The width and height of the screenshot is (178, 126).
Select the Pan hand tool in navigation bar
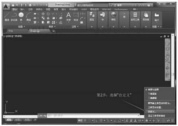point(168,55)
